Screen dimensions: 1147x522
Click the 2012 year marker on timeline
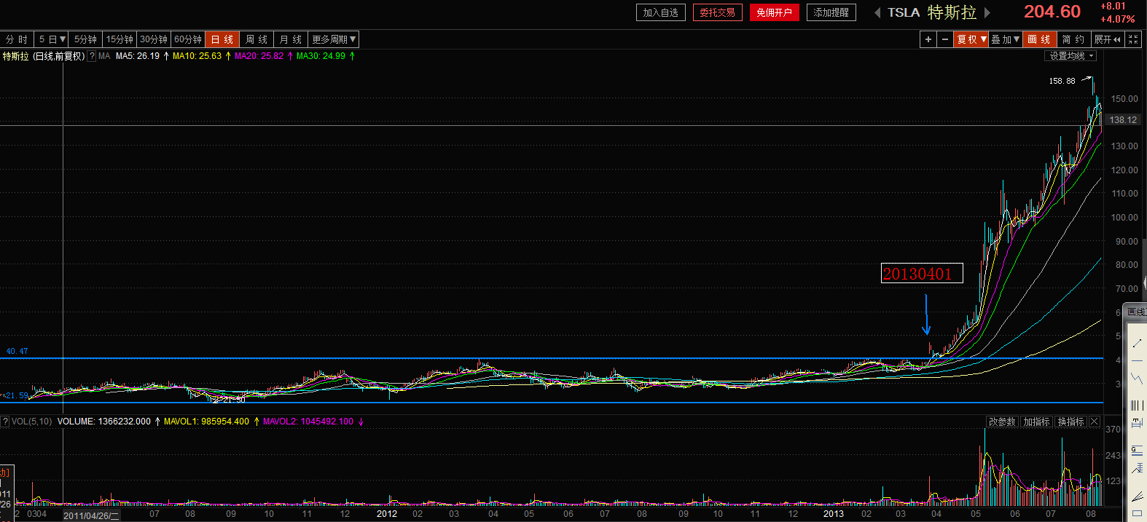point(387,514)
